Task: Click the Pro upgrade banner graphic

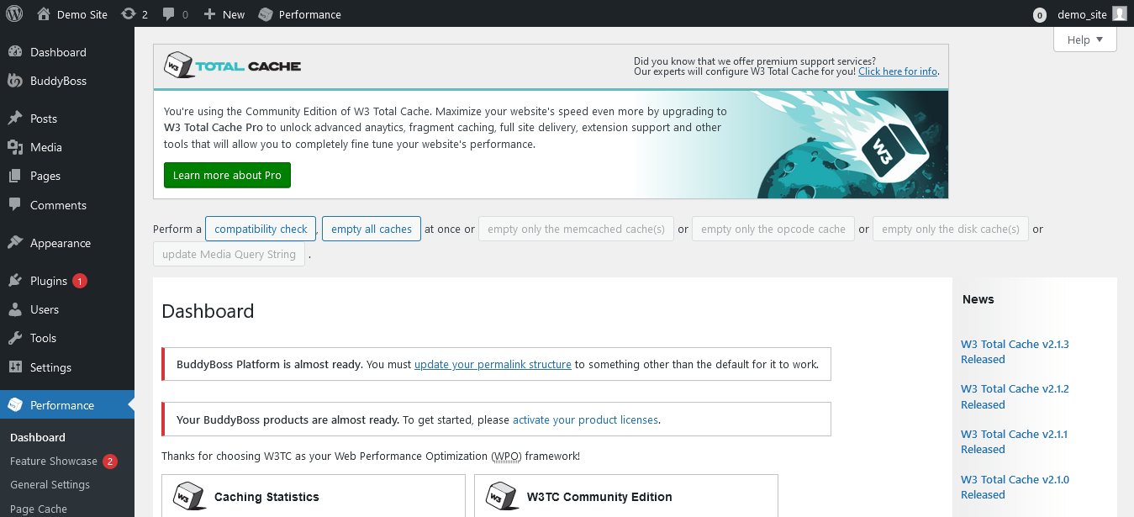Action: tap(841, 145)
